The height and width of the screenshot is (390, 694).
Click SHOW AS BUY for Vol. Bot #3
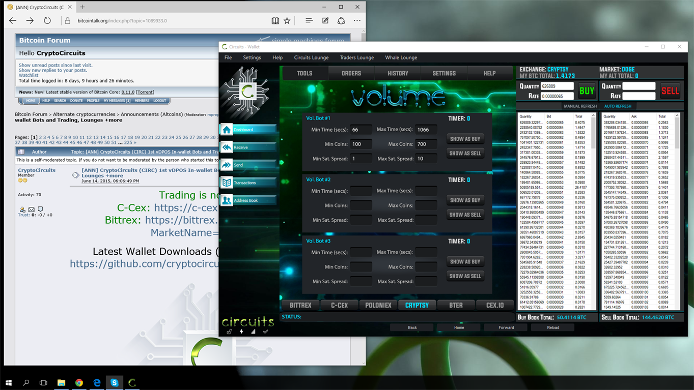pyautogui.click(x=465, y=261)
